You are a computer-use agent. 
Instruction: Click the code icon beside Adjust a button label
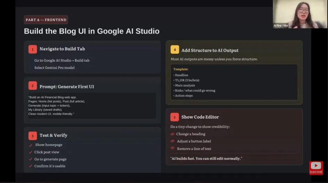pyautogui.click(x=172, y=141)
